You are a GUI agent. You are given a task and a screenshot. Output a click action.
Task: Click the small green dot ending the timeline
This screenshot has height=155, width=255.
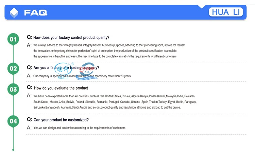click(13, 149)
